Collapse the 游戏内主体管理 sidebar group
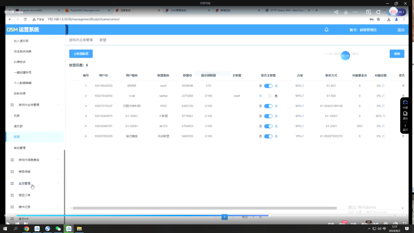414x233 pixels. (x=59, y=105)
